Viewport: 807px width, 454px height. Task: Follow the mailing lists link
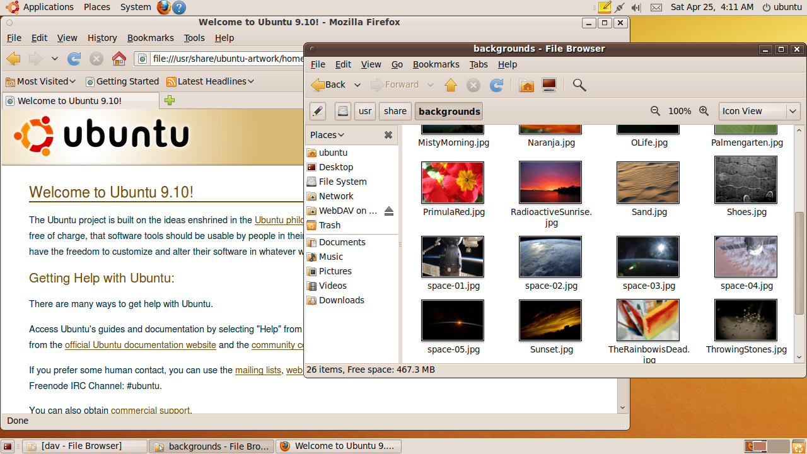258,370
